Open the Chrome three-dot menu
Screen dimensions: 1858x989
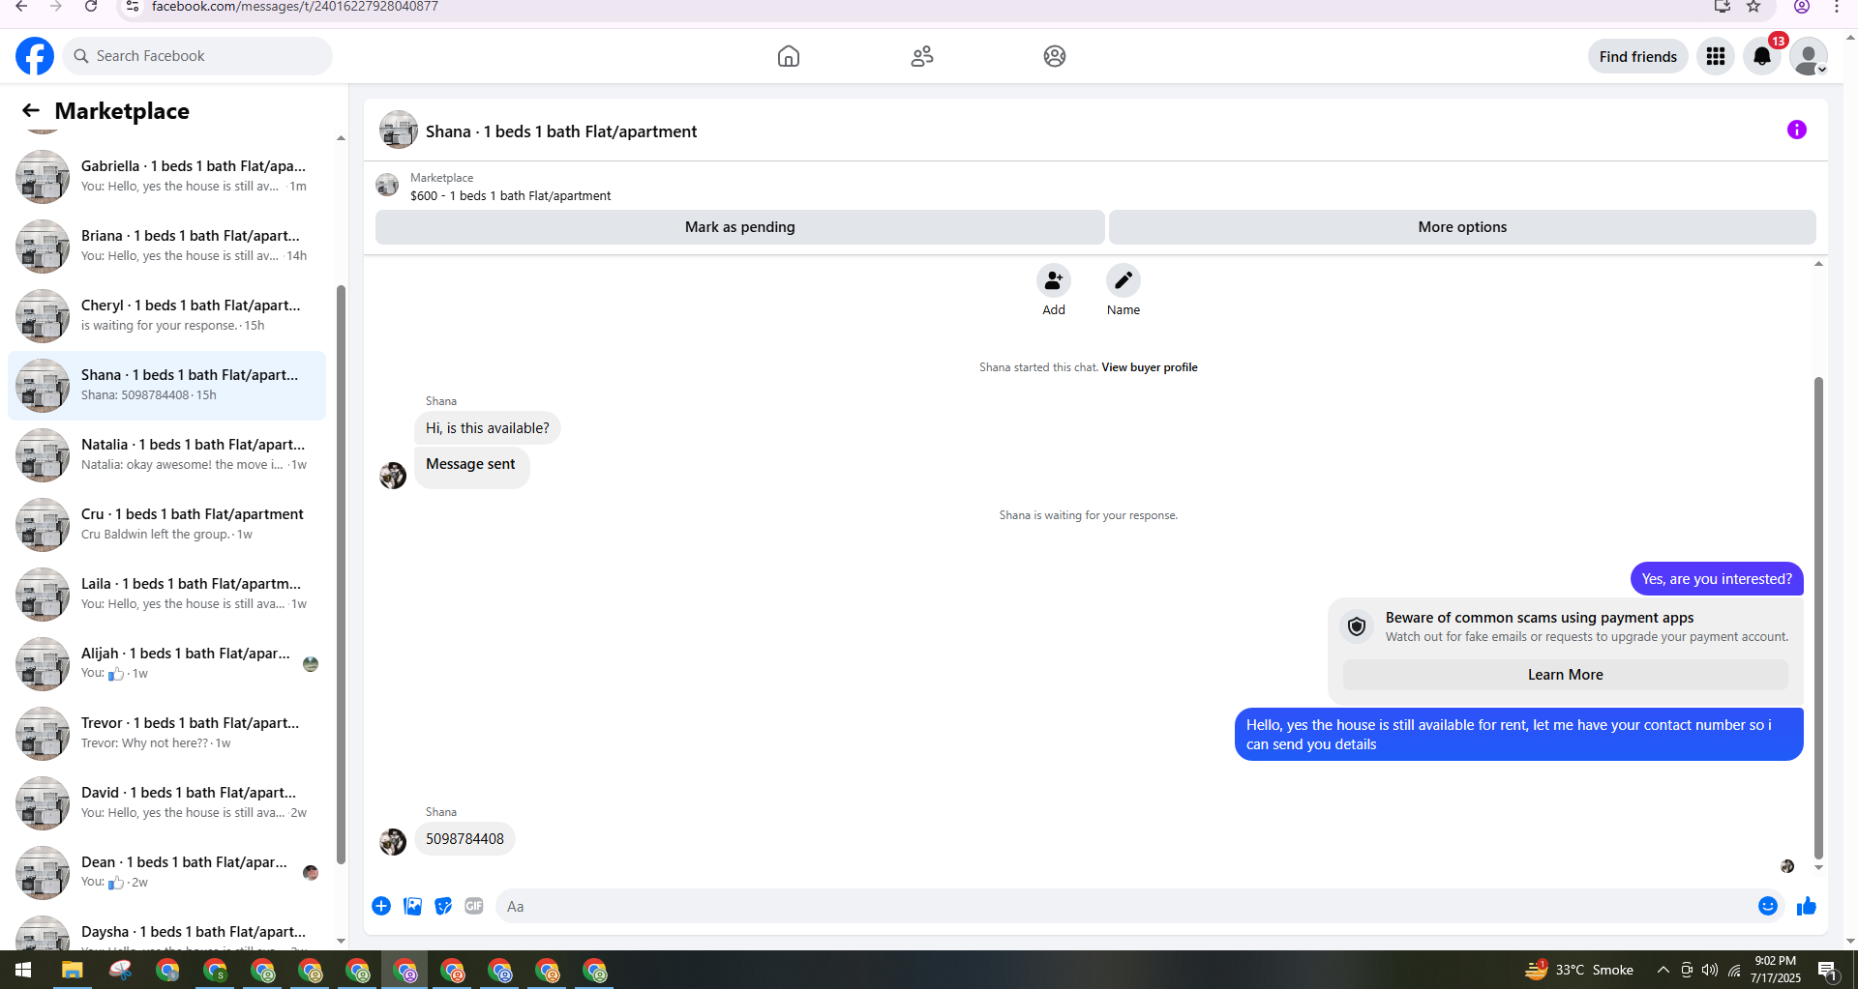[1837, 7]
